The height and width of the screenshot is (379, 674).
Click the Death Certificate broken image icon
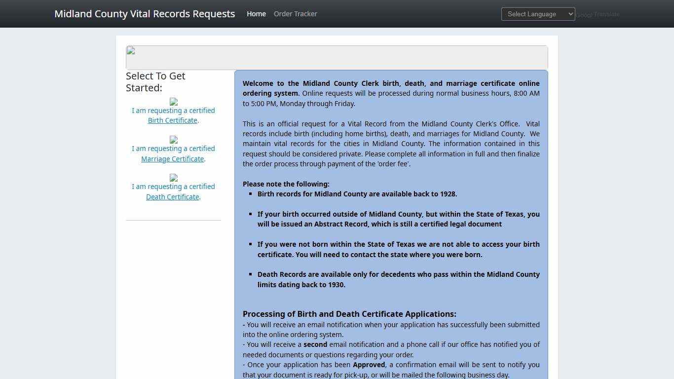pyautogui.click(x=173, y=179)
